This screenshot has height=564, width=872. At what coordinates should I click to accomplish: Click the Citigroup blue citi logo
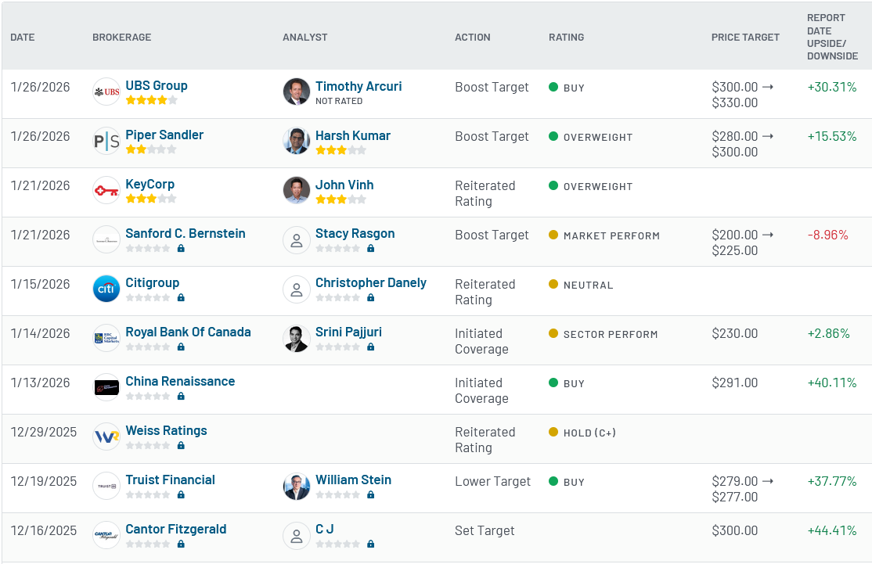(106, 289)
